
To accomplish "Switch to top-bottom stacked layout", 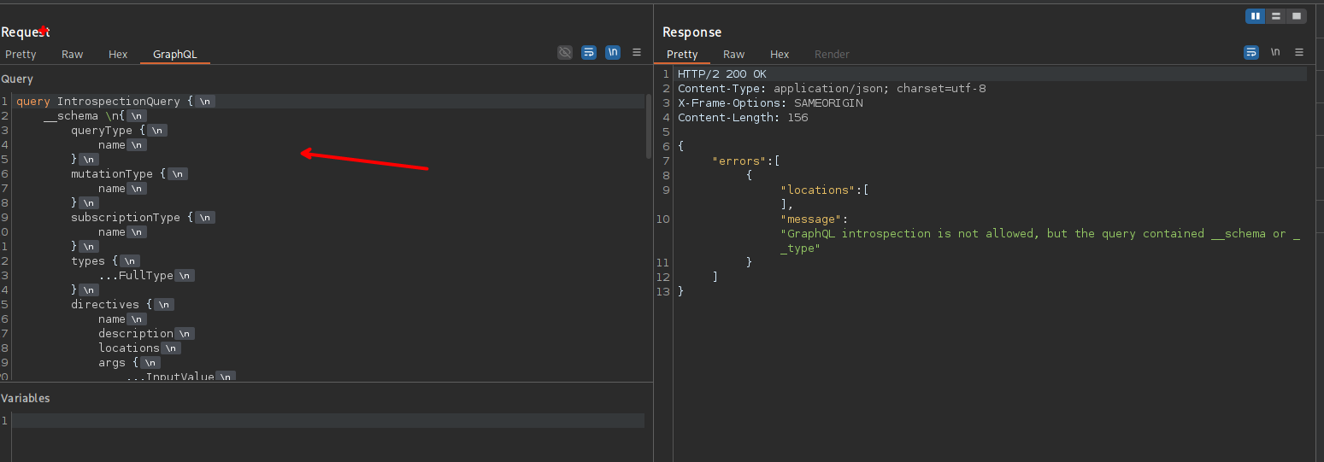I will coord(1276,16).
